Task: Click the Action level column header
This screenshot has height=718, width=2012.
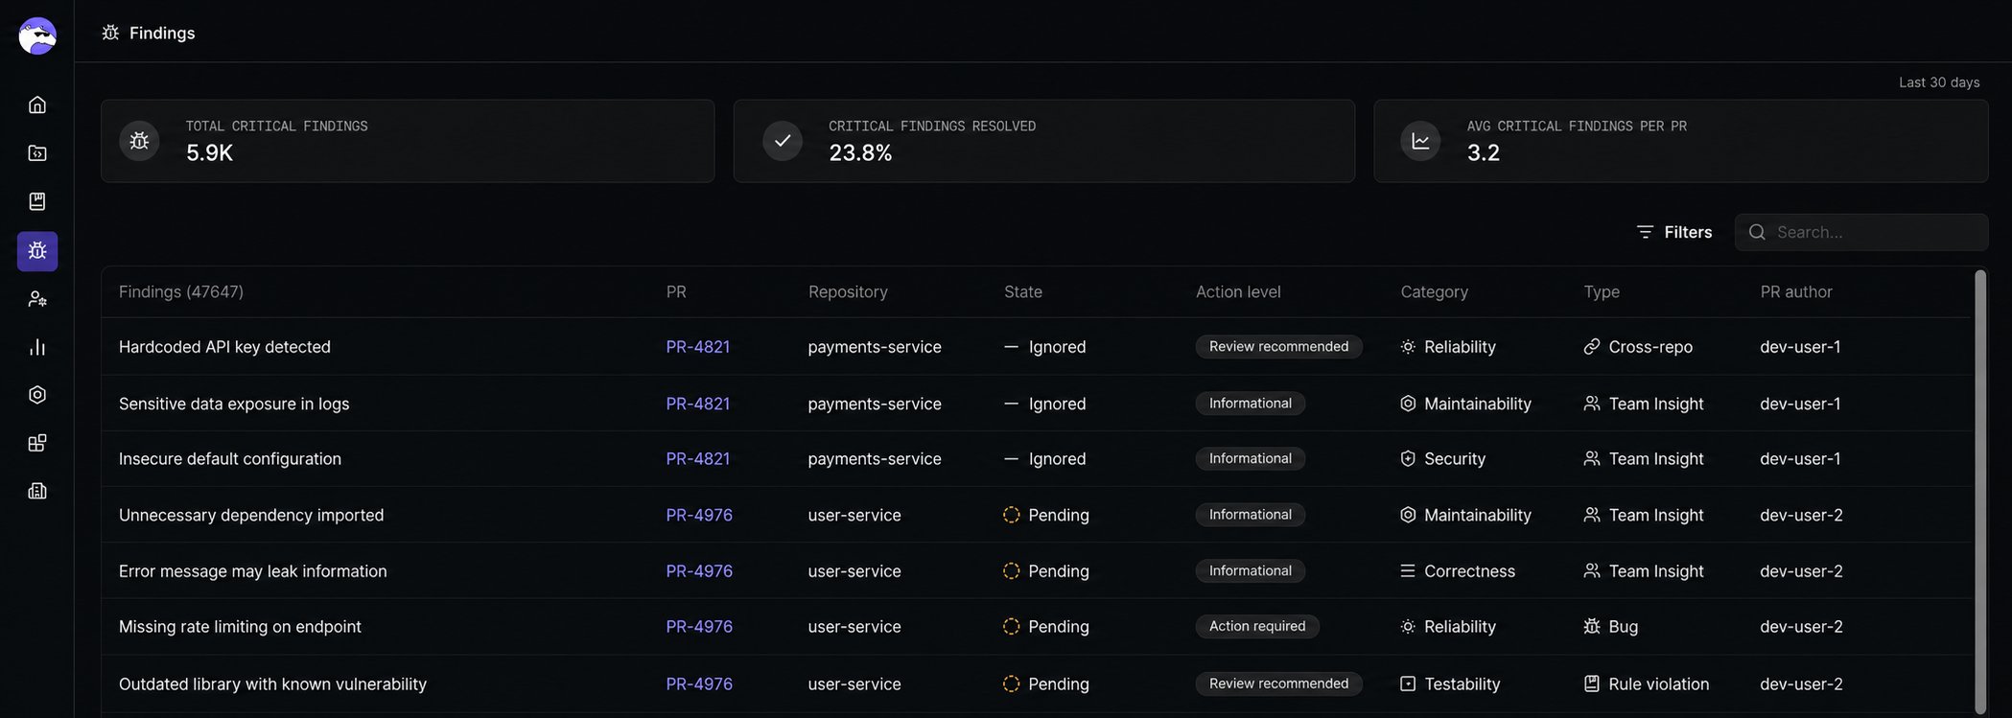Action: pyautogui.click(x=1238, y=291)
